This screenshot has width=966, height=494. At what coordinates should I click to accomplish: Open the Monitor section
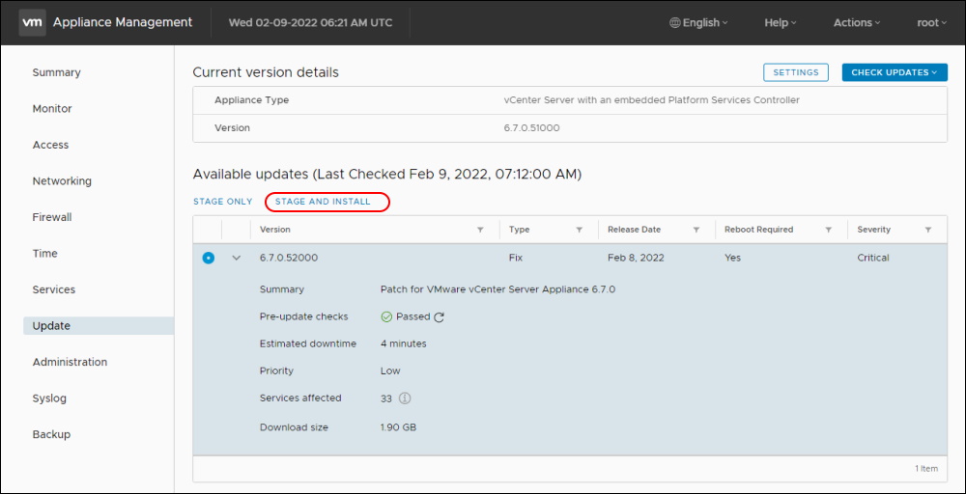click(52, 109)
